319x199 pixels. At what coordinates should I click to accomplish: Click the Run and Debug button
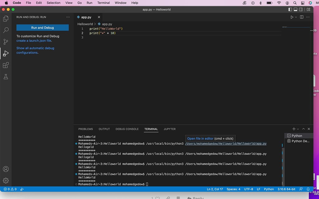coord(42,27)
